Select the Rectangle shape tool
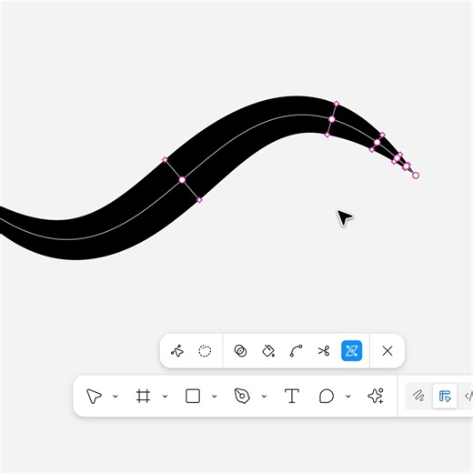The width and height of the screenshot is (473, 473). click(193, 396)
